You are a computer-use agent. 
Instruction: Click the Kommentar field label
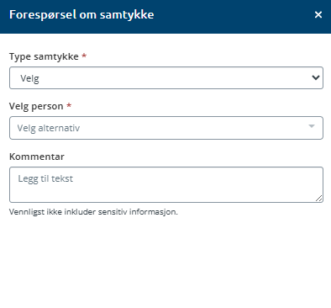coord(37,157)
